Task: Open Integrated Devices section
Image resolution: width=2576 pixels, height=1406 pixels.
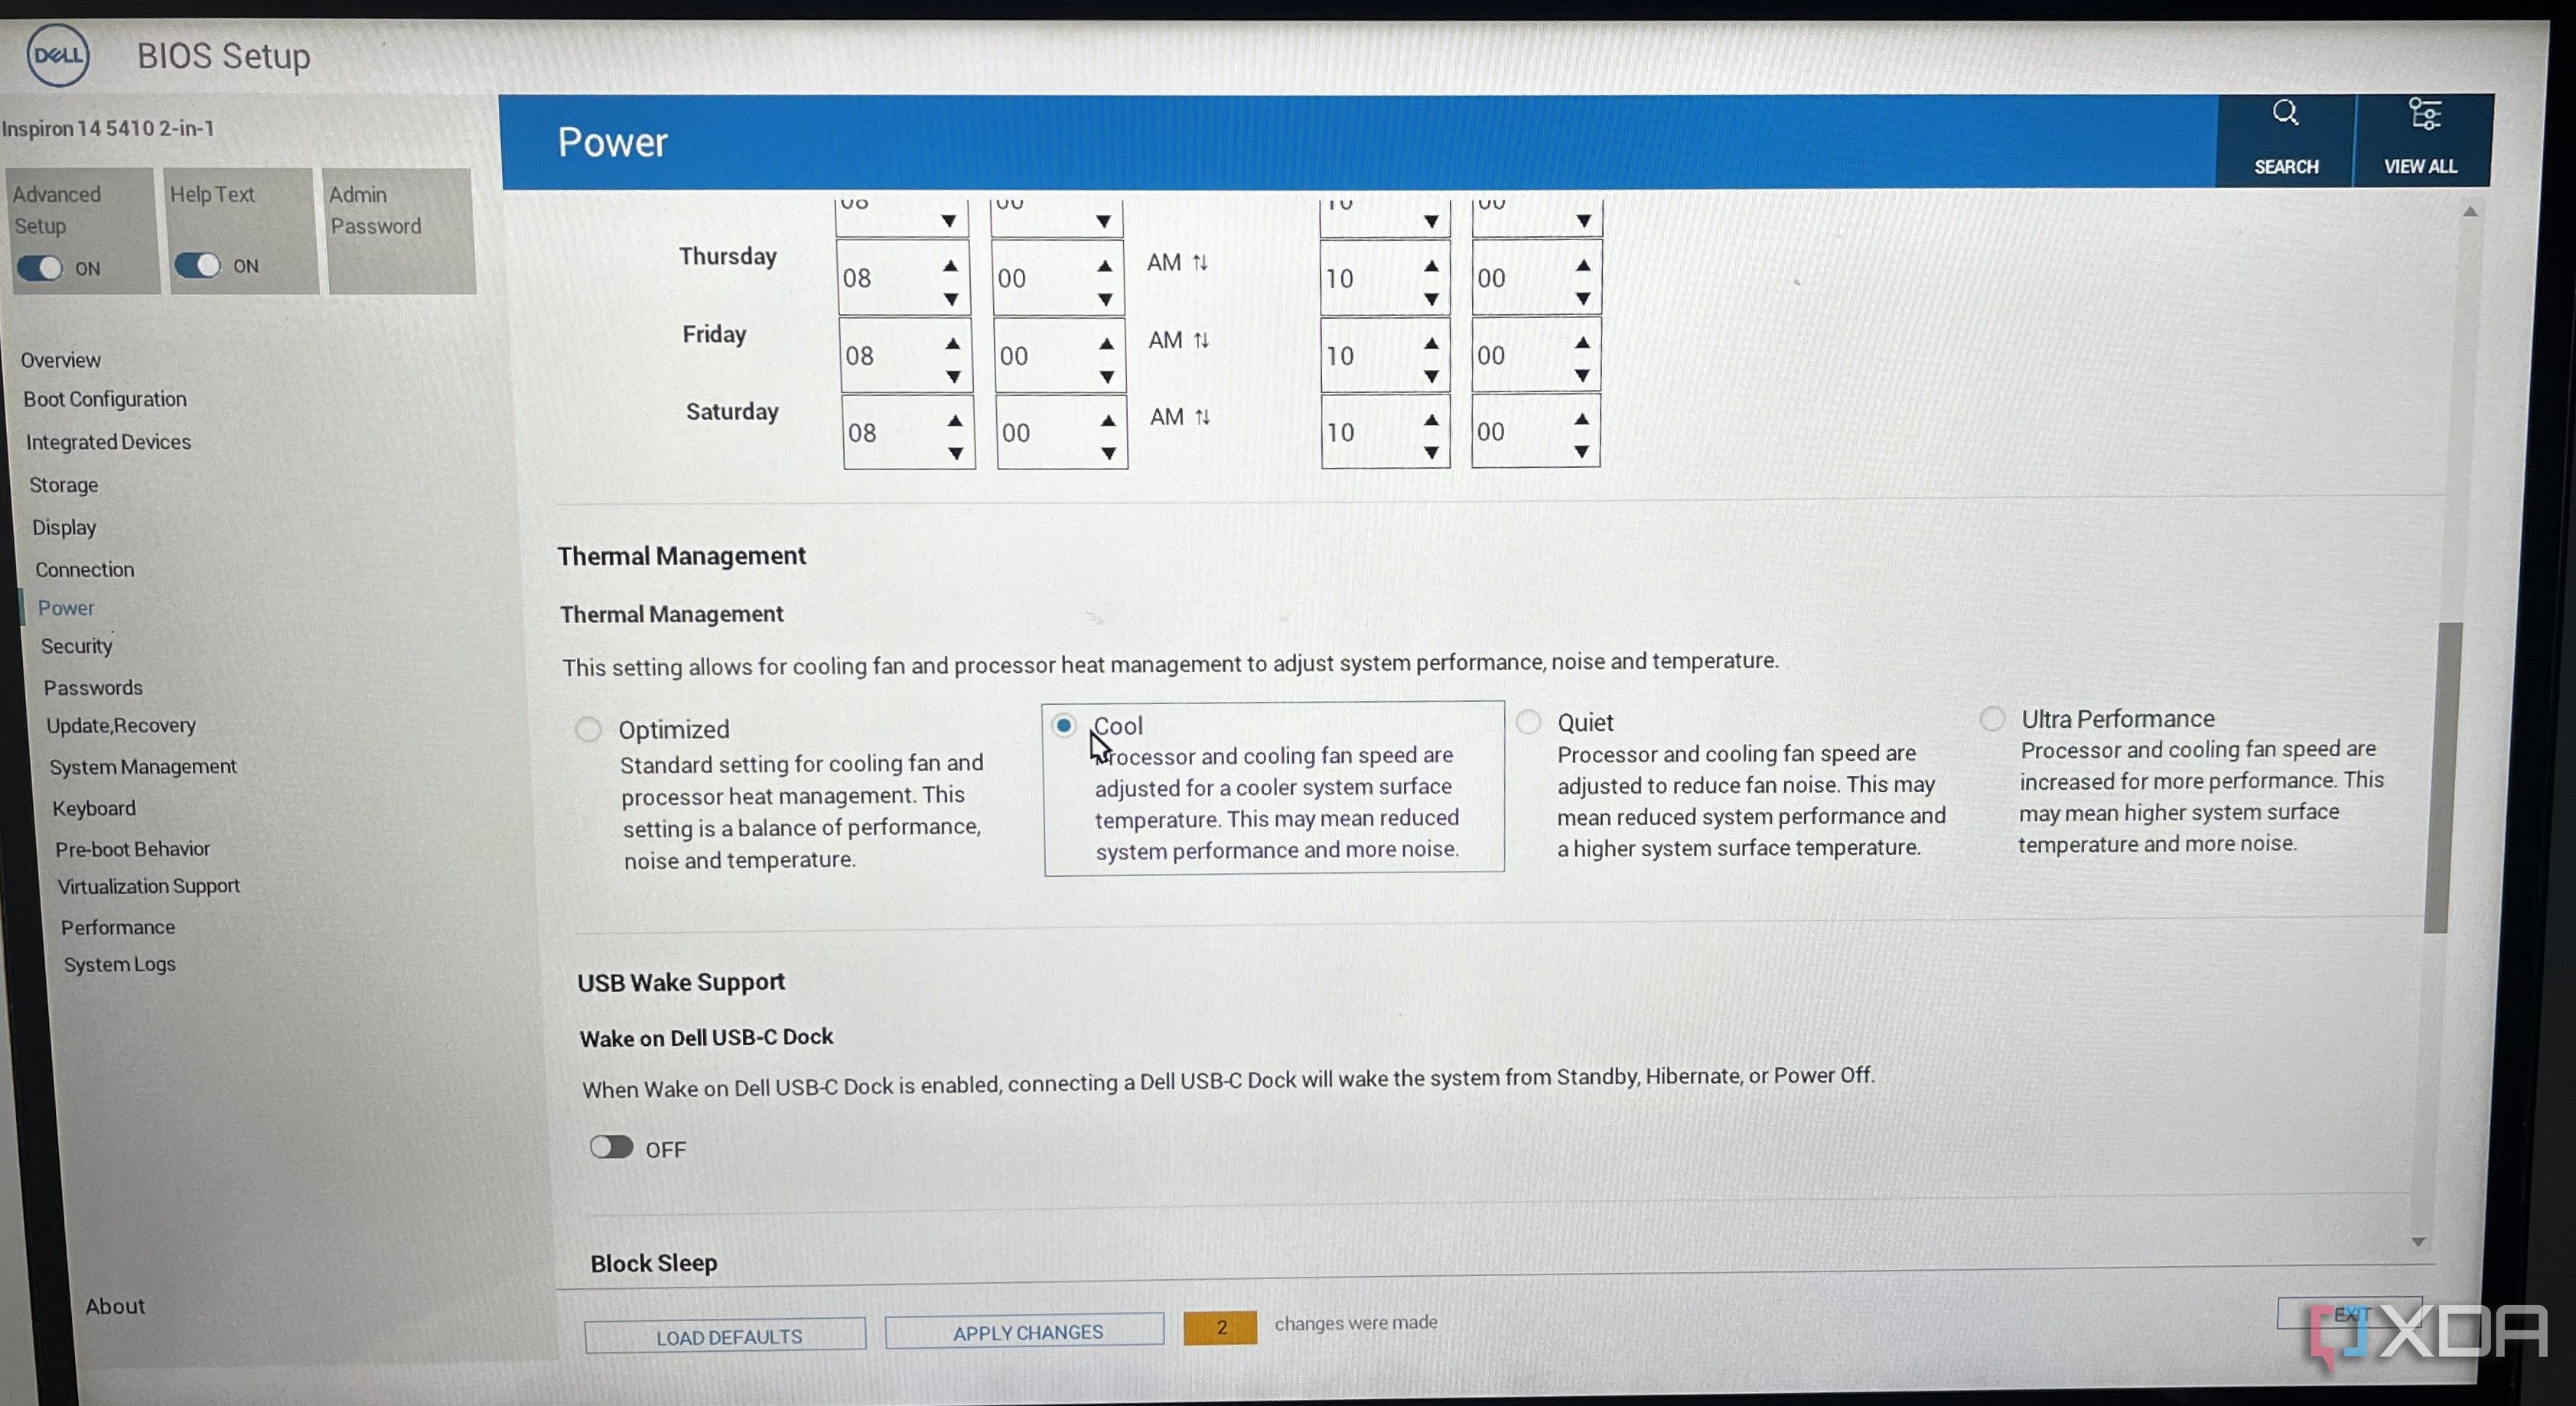Action: coord(108,442)
